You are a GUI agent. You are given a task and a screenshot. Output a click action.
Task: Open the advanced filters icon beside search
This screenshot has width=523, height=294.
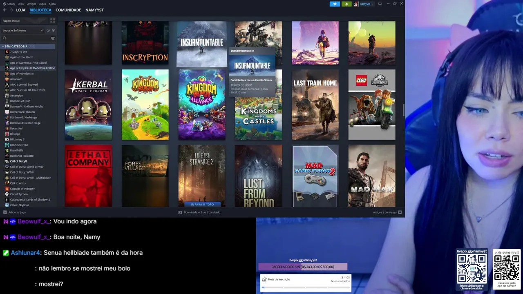pos(52,38)
